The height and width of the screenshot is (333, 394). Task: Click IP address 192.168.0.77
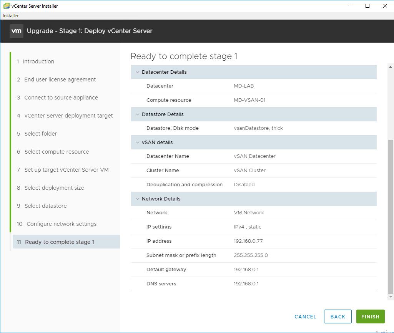[x=248, y=241]
